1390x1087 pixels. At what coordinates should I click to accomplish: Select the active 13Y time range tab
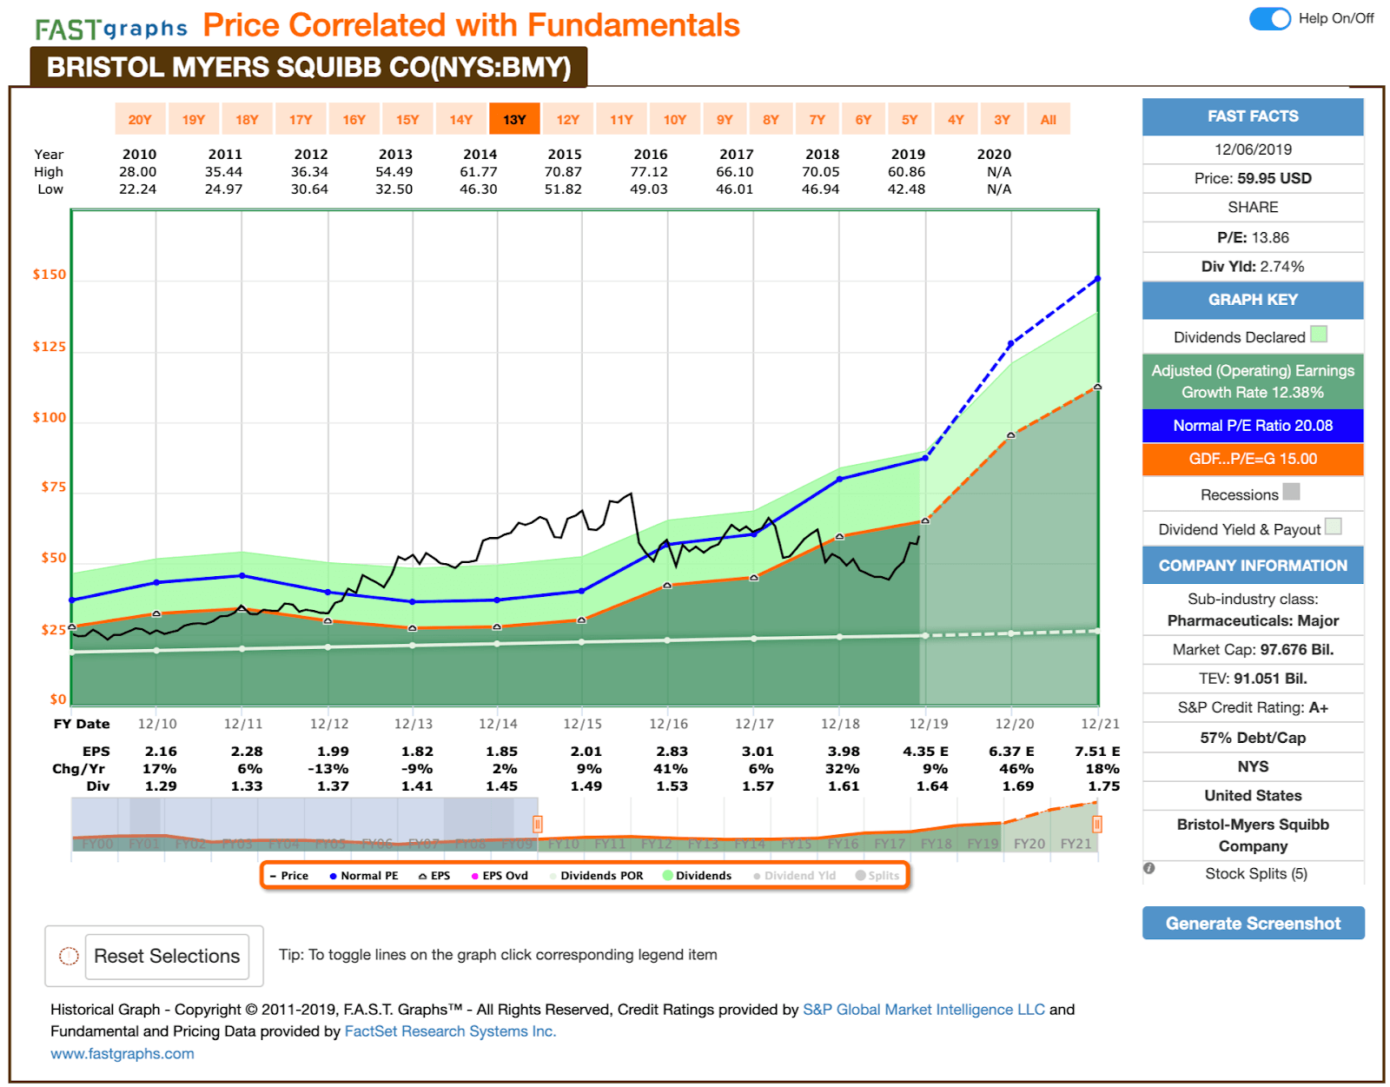514,120
